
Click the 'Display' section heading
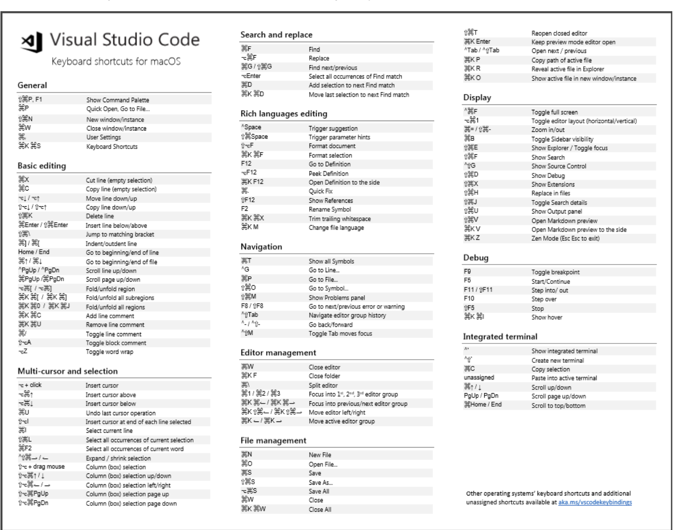(x=477, y=98)
